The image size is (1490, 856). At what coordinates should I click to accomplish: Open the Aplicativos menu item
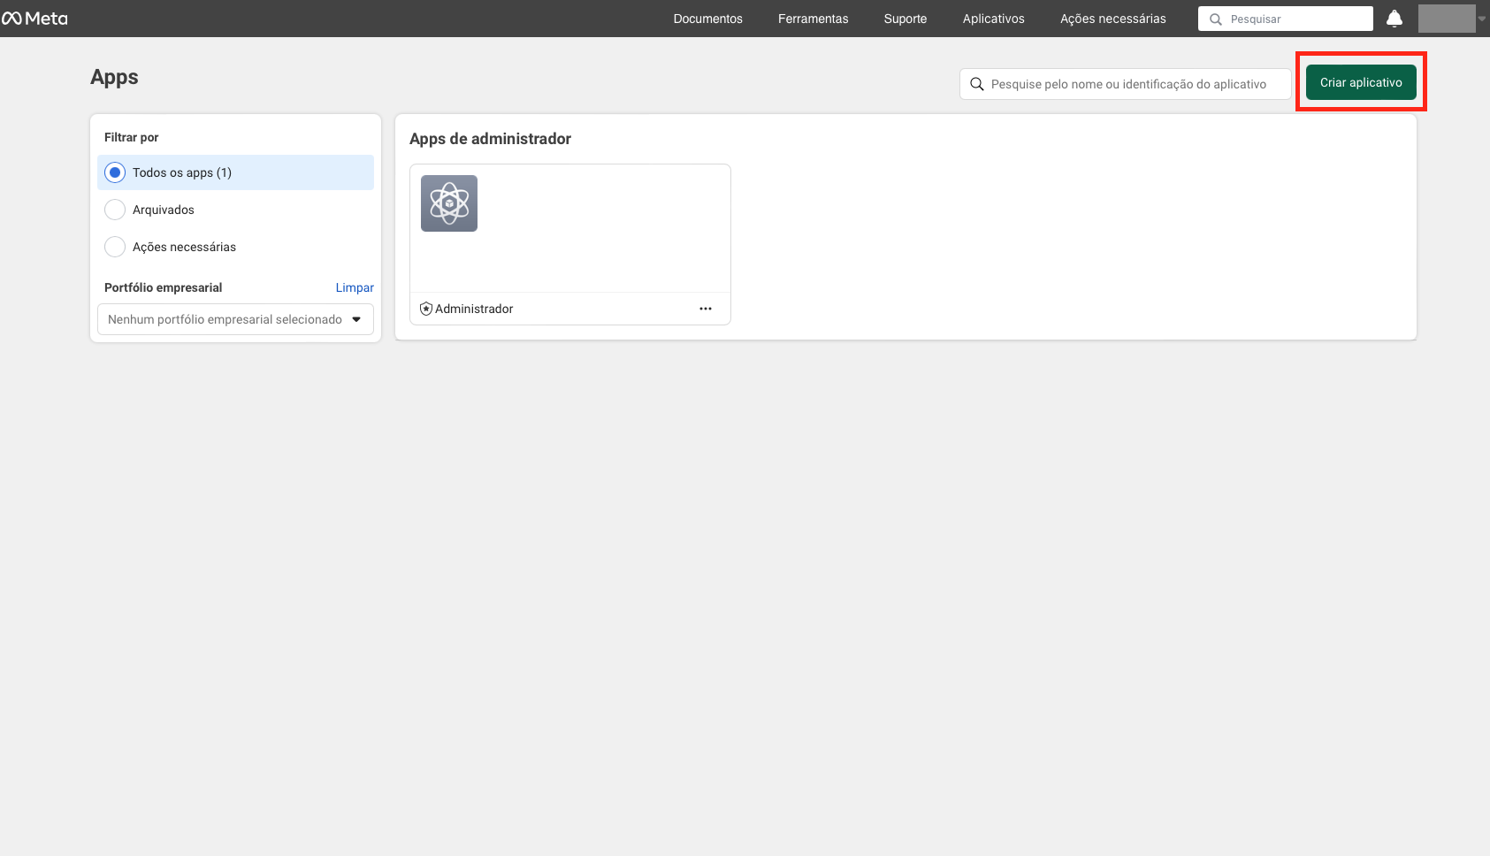(x=994, y=19)
